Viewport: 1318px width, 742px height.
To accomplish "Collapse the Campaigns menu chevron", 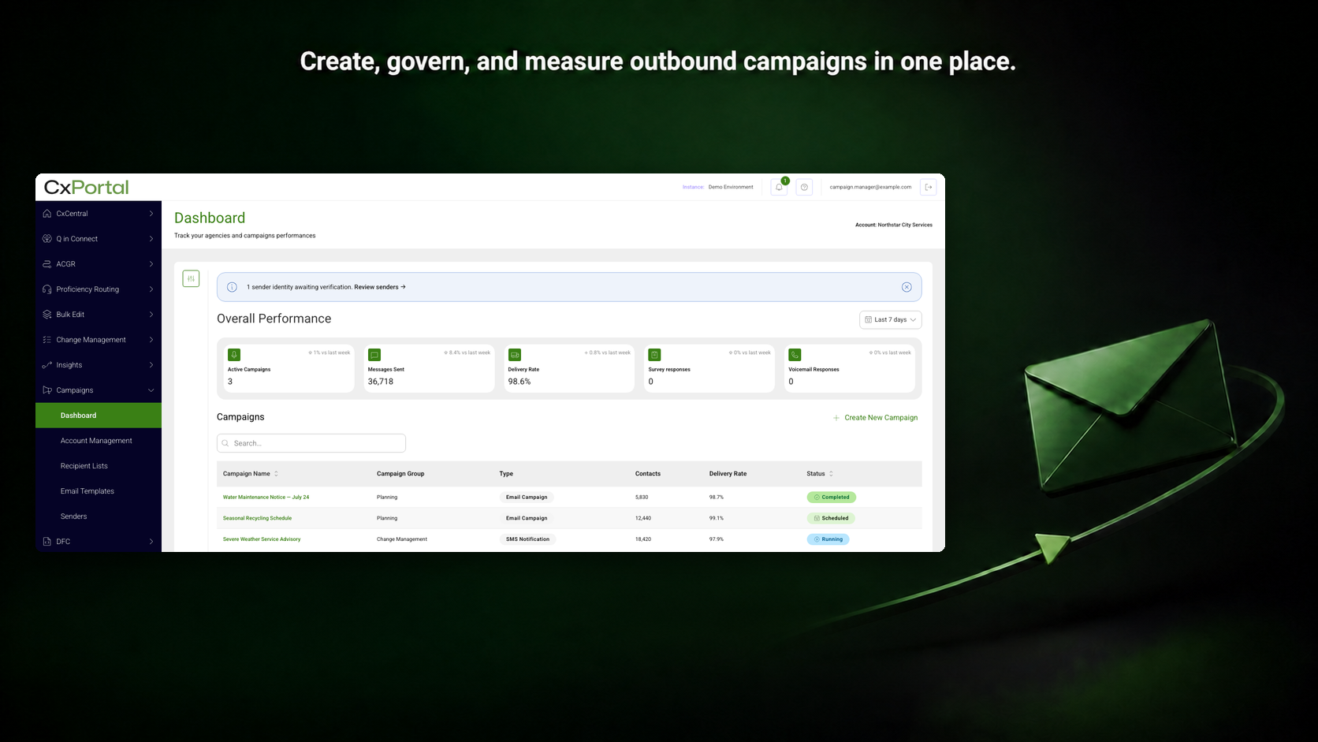I will [x=151, y=390].
